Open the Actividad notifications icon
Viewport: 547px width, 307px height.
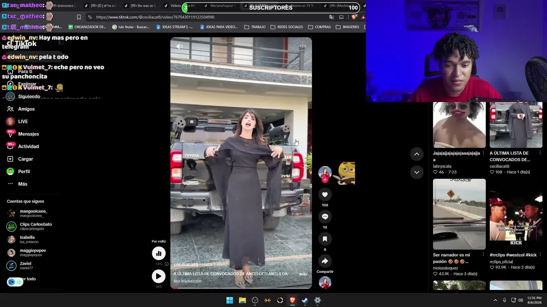click(x=10, y=146)
